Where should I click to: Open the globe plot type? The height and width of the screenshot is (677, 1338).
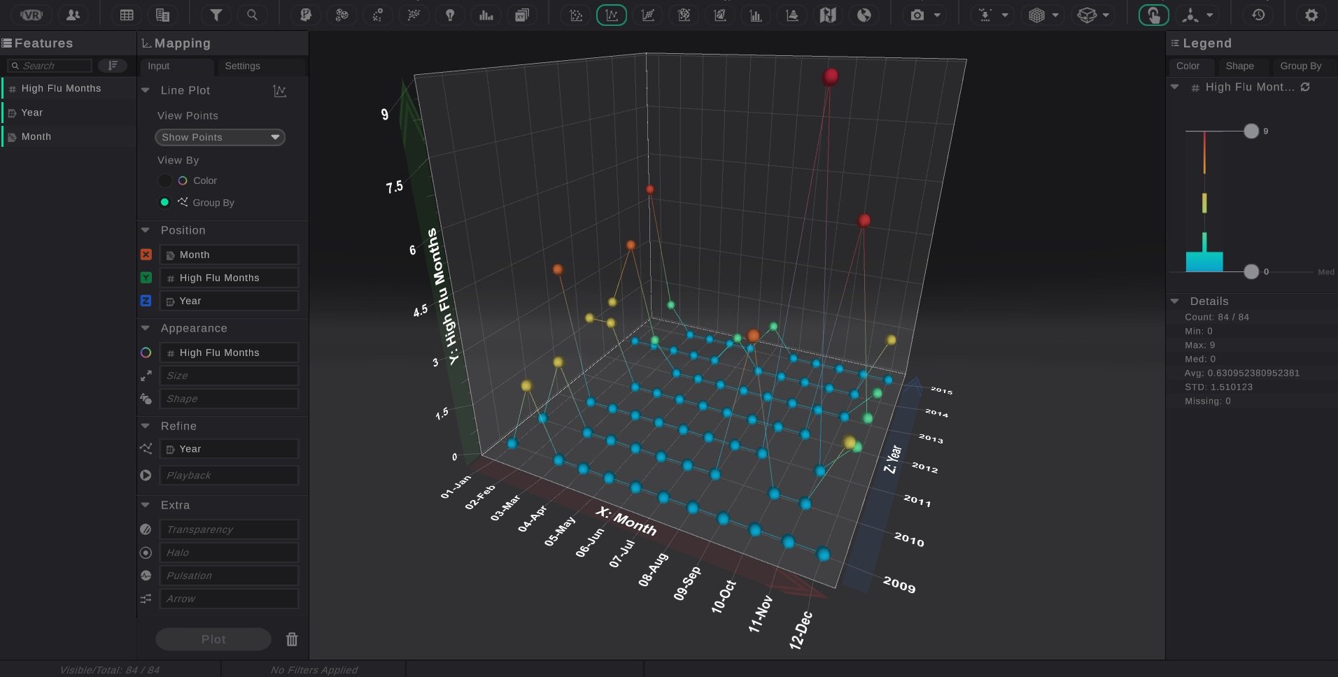864,15
